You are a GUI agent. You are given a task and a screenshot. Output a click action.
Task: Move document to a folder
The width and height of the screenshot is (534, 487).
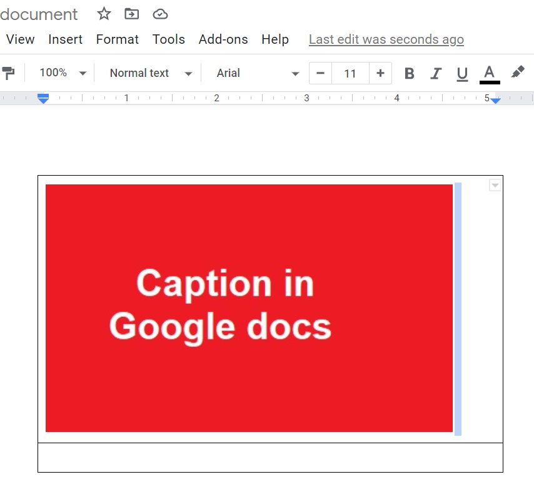tap(131, 14)
